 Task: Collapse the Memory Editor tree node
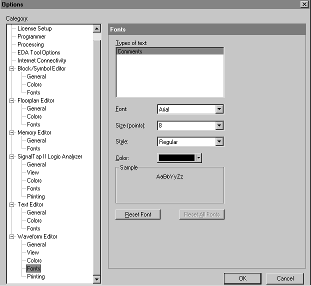click(x=11, y=132)
